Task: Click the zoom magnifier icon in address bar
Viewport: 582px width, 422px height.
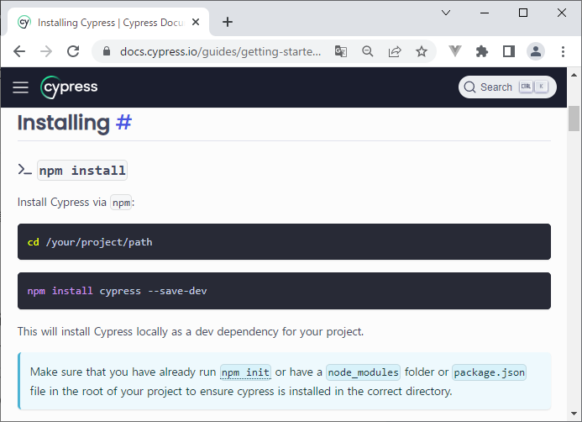Action: [x=368, y=51]
